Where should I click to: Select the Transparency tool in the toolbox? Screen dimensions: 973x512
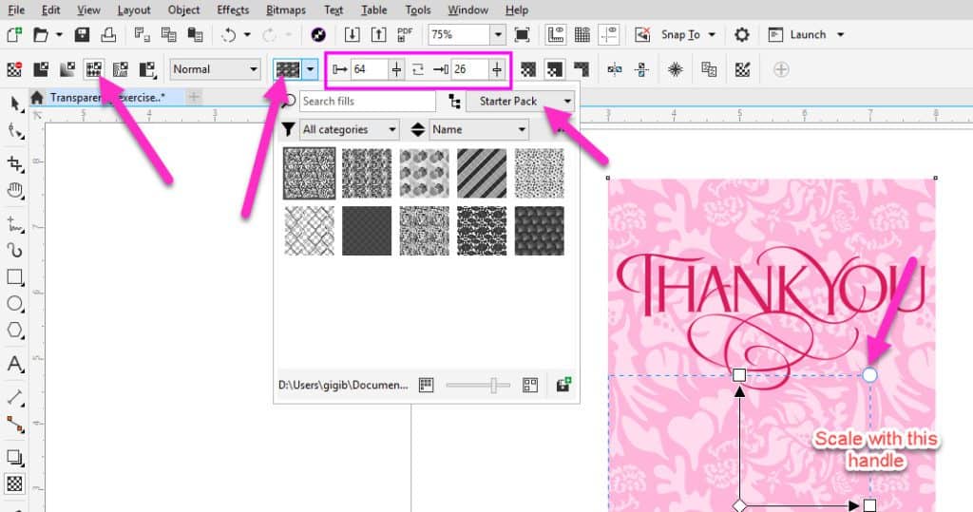pos(15,484)
